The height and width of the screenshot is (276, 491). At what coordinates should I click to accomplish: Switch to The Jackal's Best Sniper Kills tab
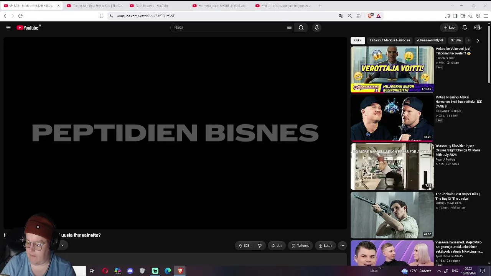click(95, 6)
